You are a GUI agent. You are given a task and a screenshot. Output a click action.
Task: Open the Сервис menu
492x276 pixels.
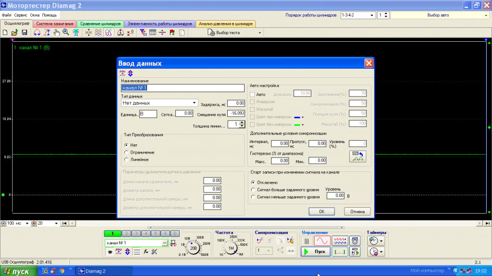click(x=21, y=15)
